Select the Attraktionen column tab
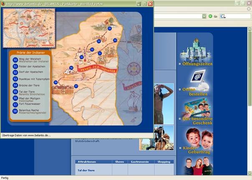Image resolution: width=252 pixels, height=180 pixels. click(87, 161)
